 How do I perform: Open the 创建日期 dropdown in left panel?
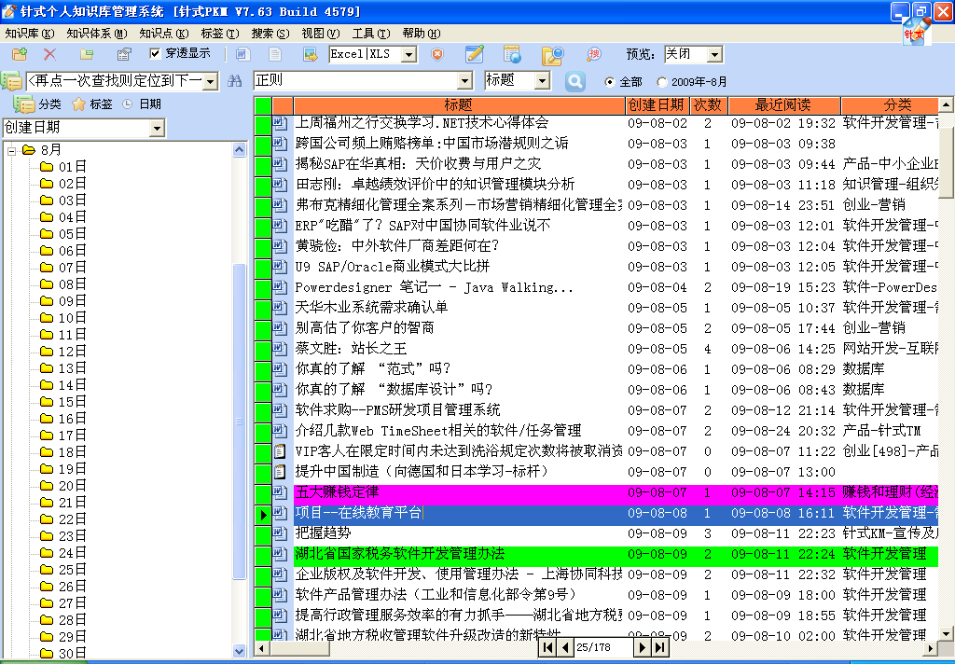[x=156, y=128]
